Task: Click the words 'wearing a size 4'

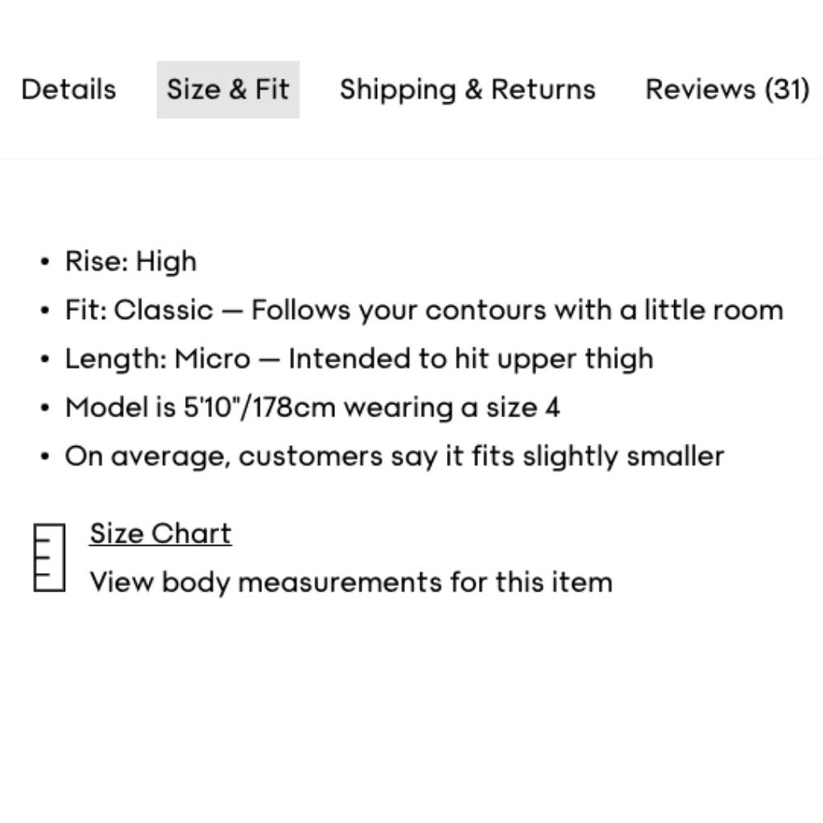Action: tap(452, 407)
